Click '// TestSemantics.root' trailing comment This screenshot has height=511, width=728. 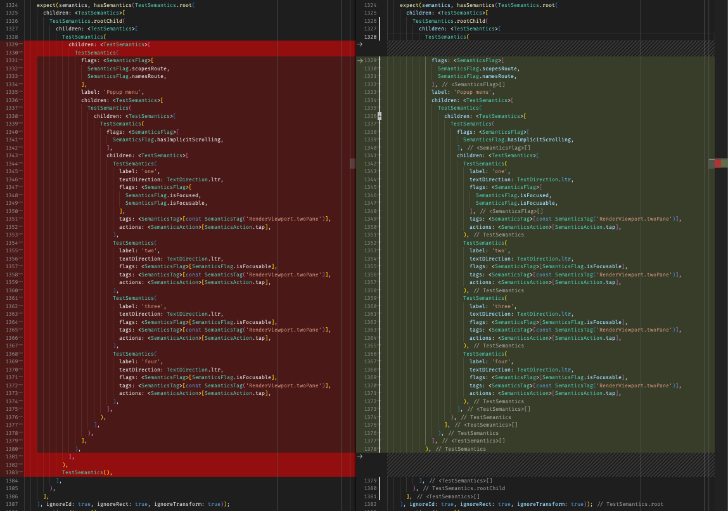[x=630, y=504]
